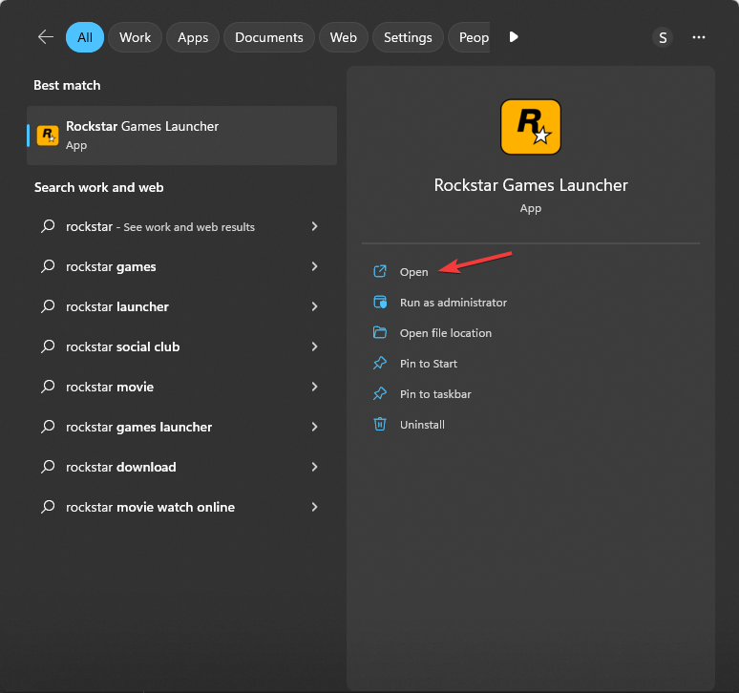Choose Pin to taskbar option
Image resolution: width=739 pixels, height=693 pixels.
click(x=434, y=394)
